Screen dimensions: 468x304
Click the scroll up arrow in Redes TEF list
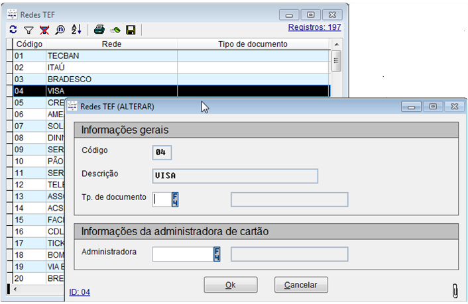336,44
